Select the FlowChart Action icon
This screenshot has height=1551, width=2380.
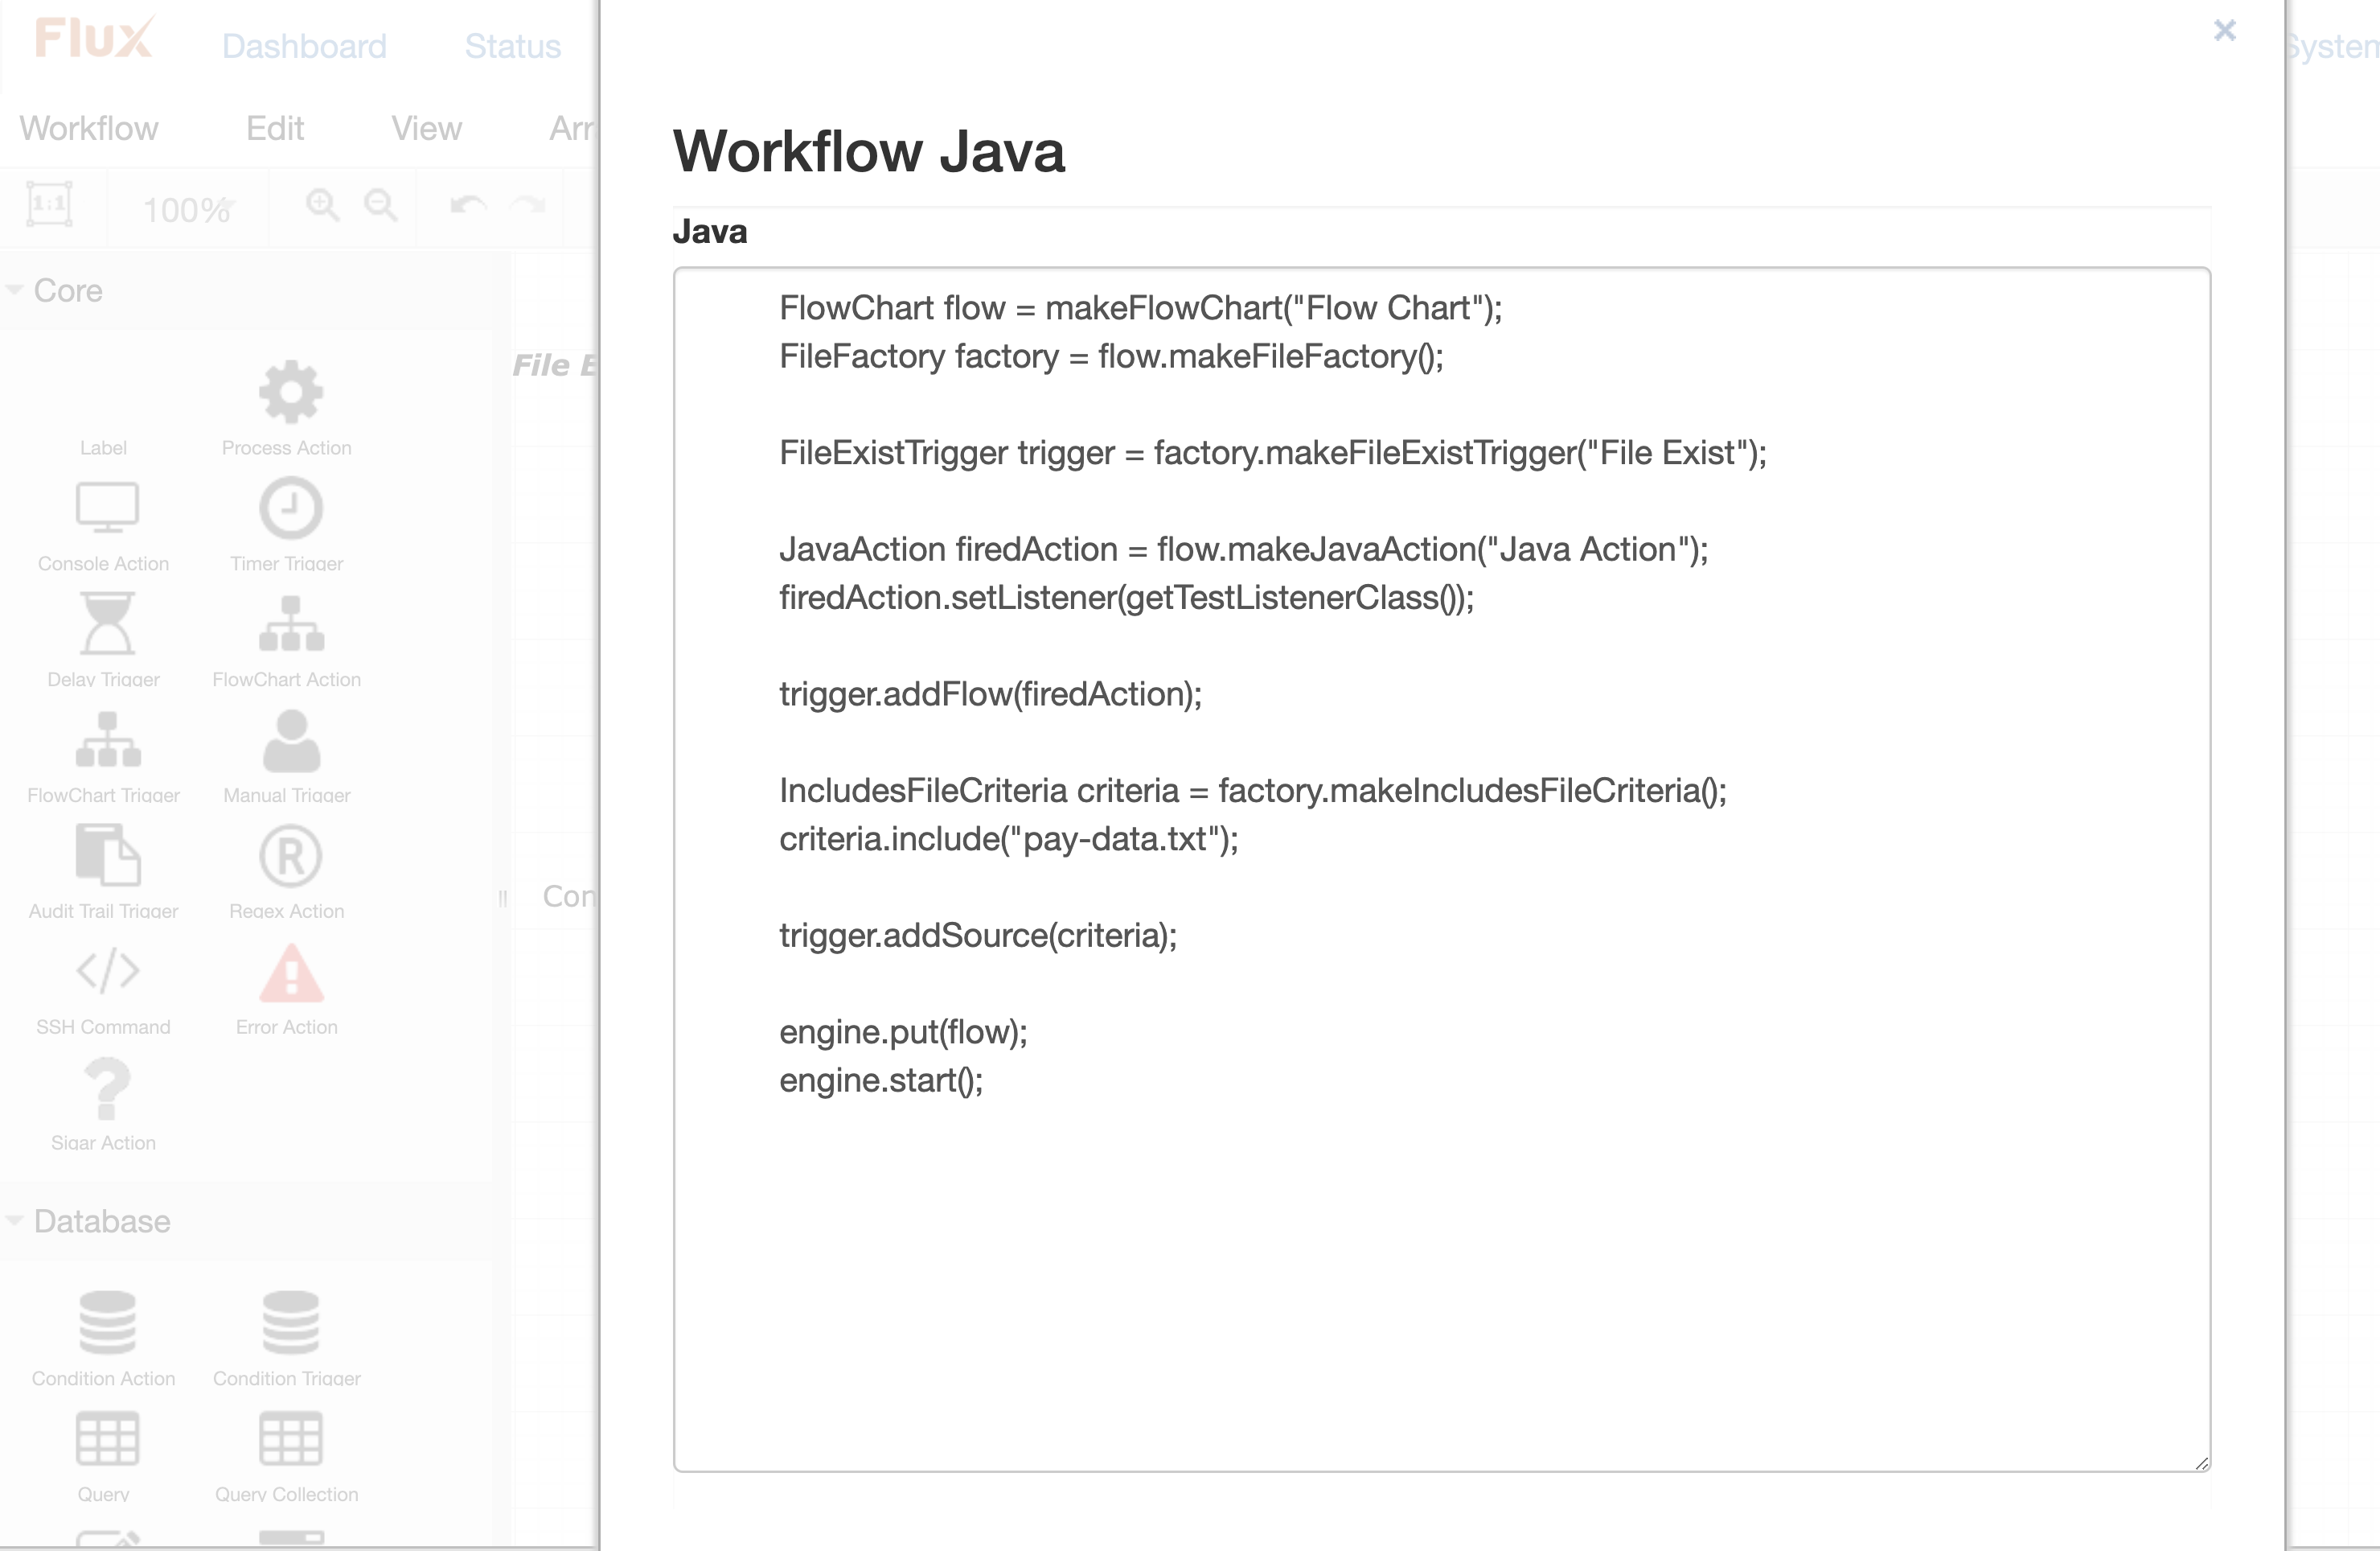[290, 623]
